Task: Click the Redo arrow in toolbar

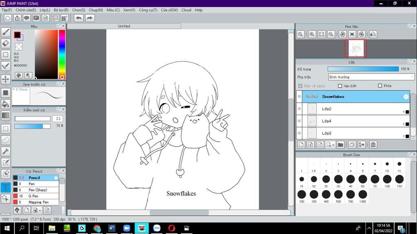Action: (x=90, y=18)
